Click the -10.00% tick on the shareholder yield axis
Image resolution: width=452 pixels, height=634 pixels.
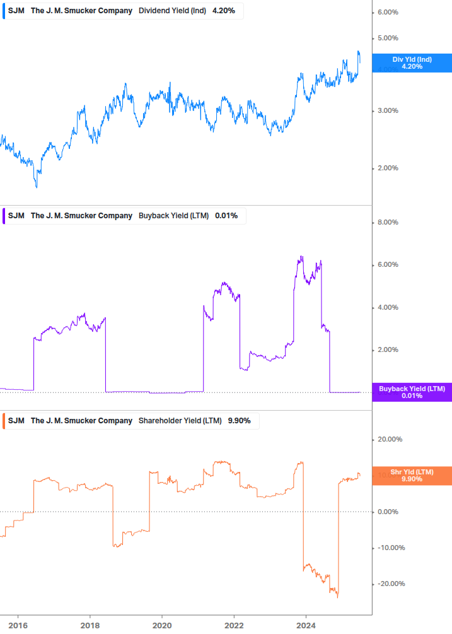(391, 548)
